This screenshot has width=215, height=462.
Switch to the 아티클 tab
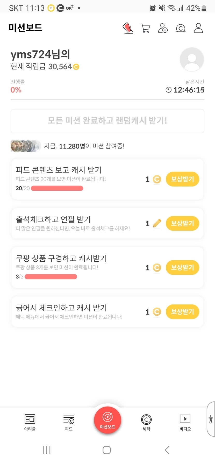click(30, 422)
